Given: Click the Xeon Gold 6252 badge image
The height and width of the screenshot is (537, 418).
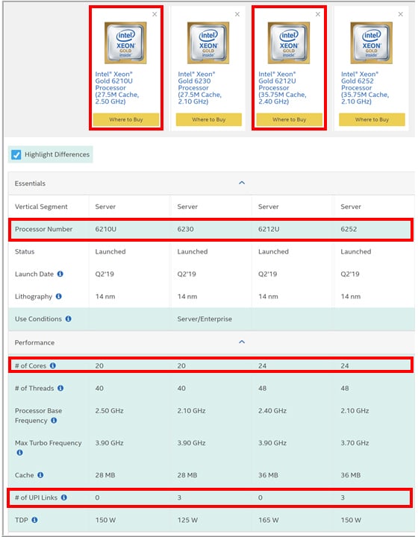Looking at the screenshot, I should click(371, 43).
